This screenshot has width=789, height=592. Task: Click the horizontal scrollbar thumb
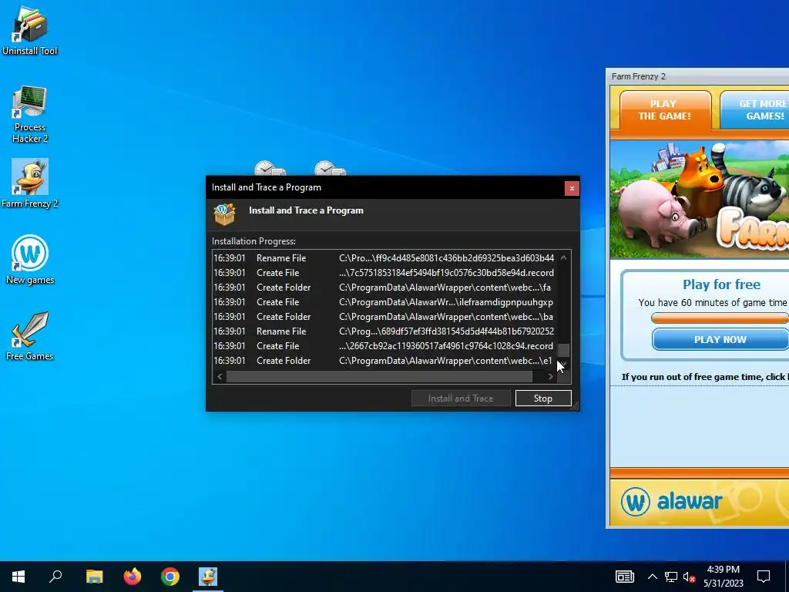[x=379, y=376]
